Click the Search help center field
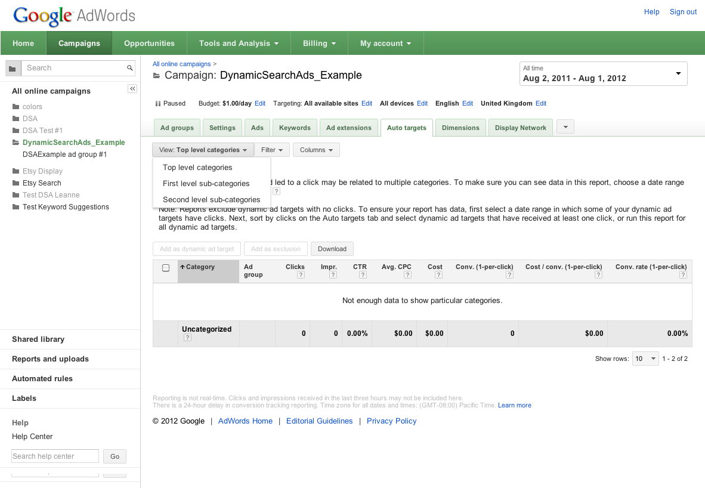The image size is (705, 488). 55,456
